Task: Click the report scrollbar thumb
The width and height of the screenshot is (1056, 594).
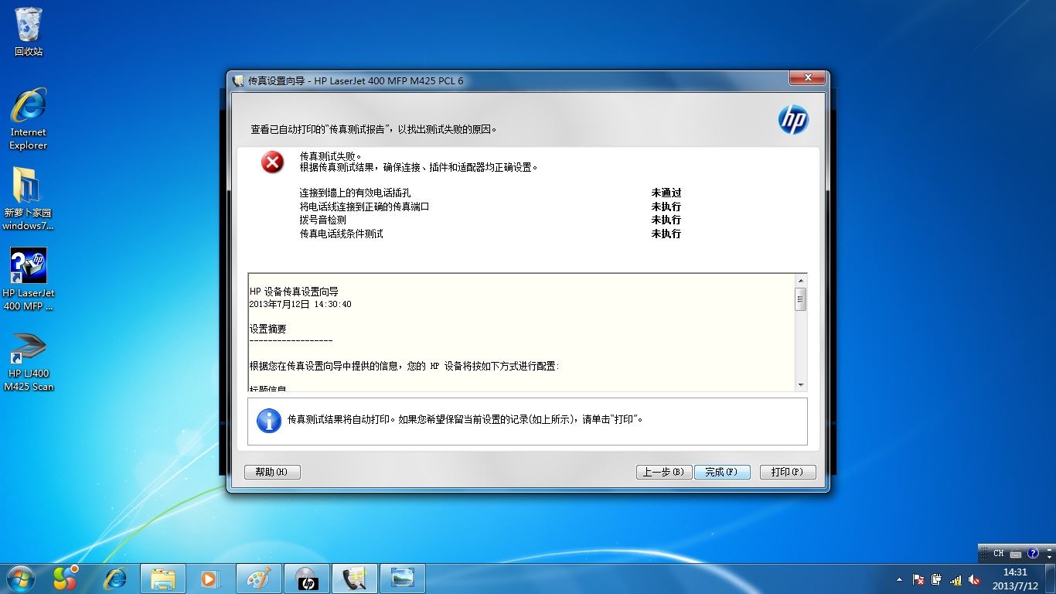Action: tap(800, 299)
